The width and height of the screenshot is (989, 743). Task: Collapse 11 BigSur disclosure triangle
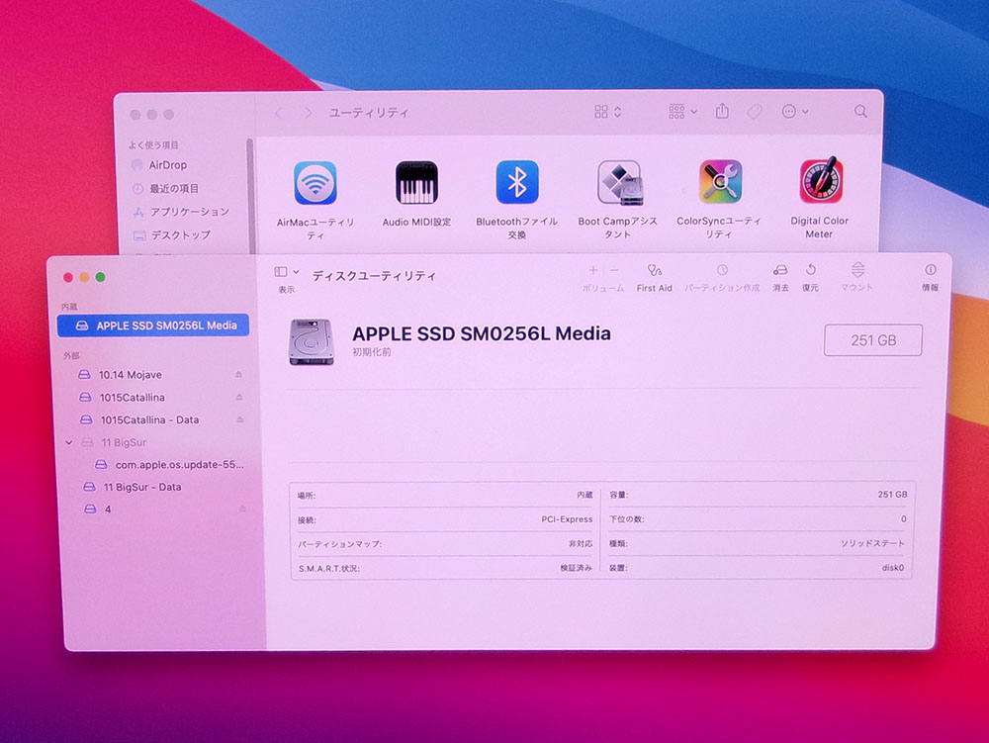[69, 443]
